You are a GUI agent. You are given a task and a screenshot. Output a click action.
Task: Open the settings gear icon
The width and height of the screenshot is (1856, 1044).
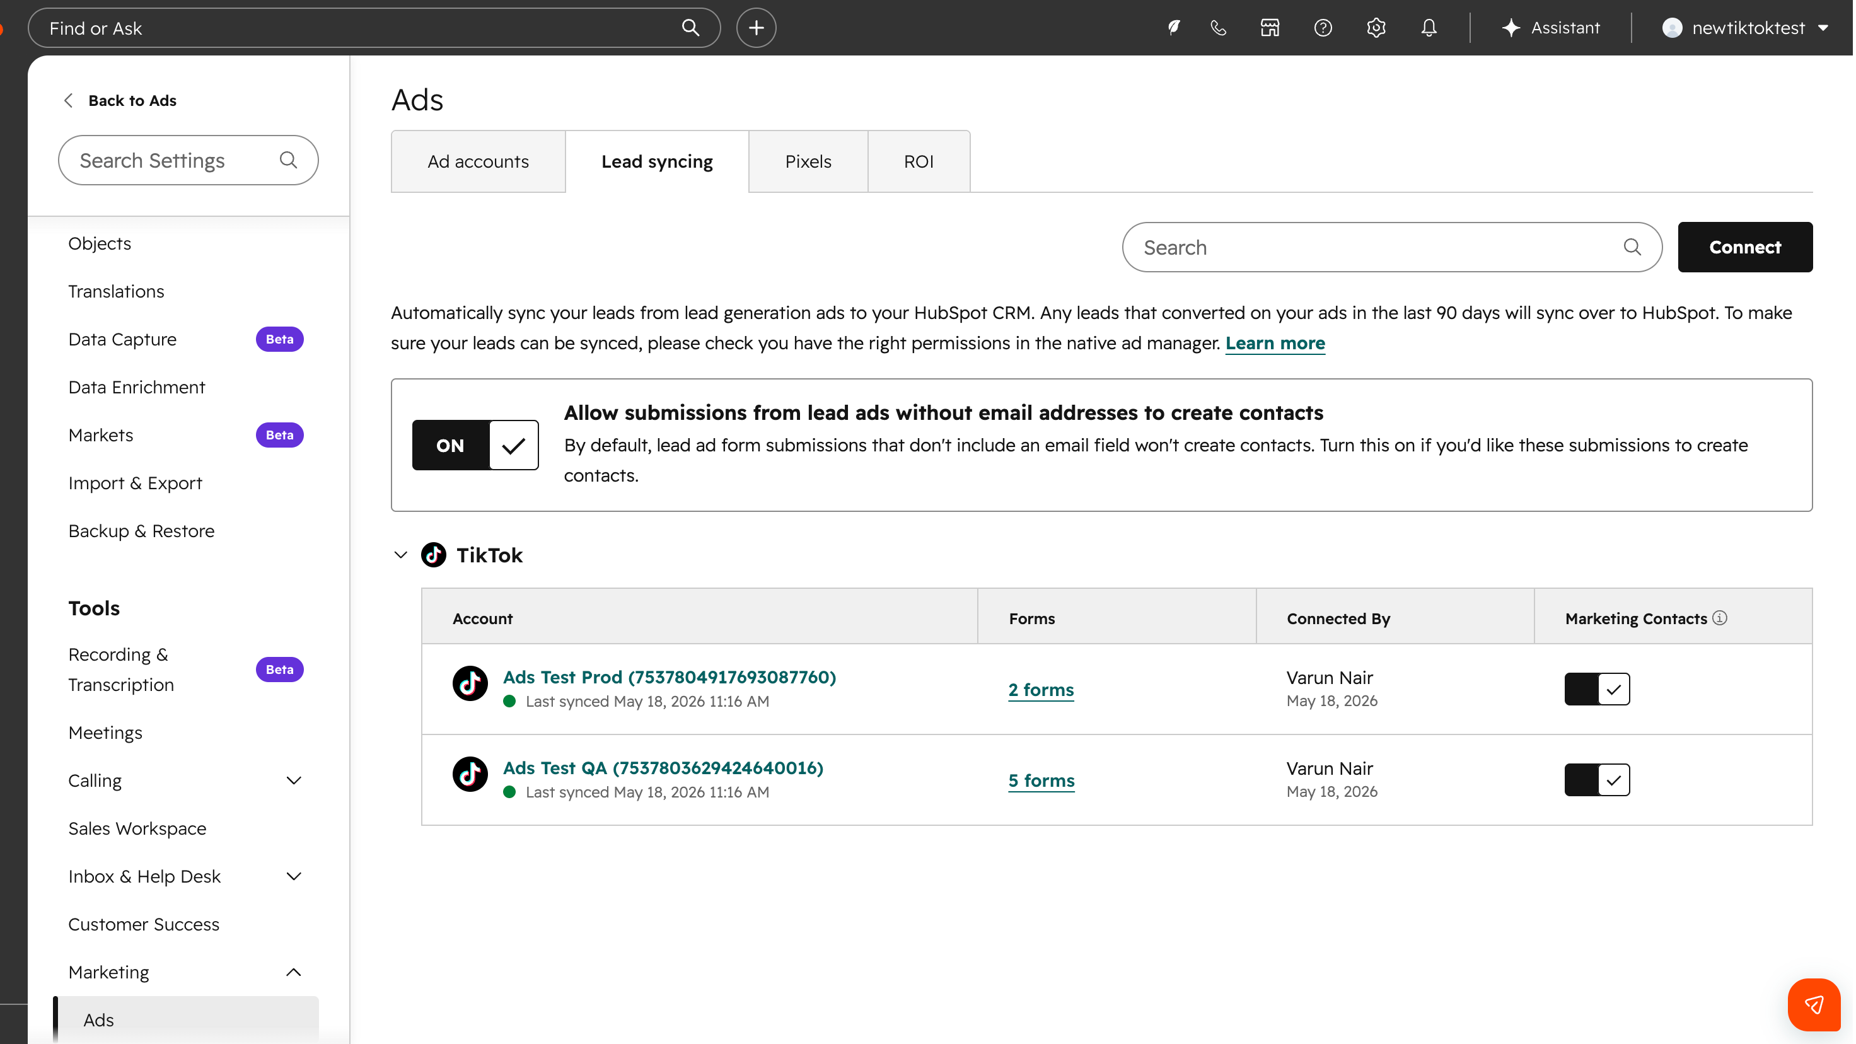click(x=1376, y=28)
